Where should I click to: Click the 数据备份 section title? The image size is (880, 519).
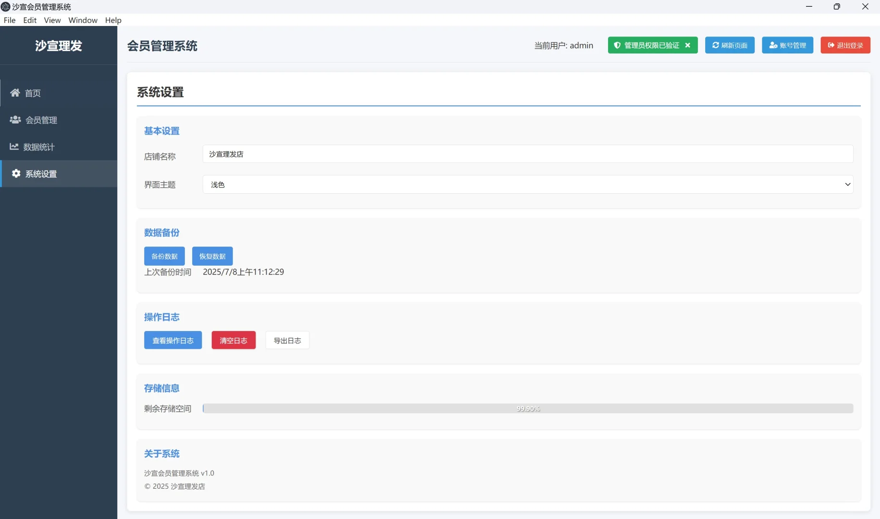[162, 233]
